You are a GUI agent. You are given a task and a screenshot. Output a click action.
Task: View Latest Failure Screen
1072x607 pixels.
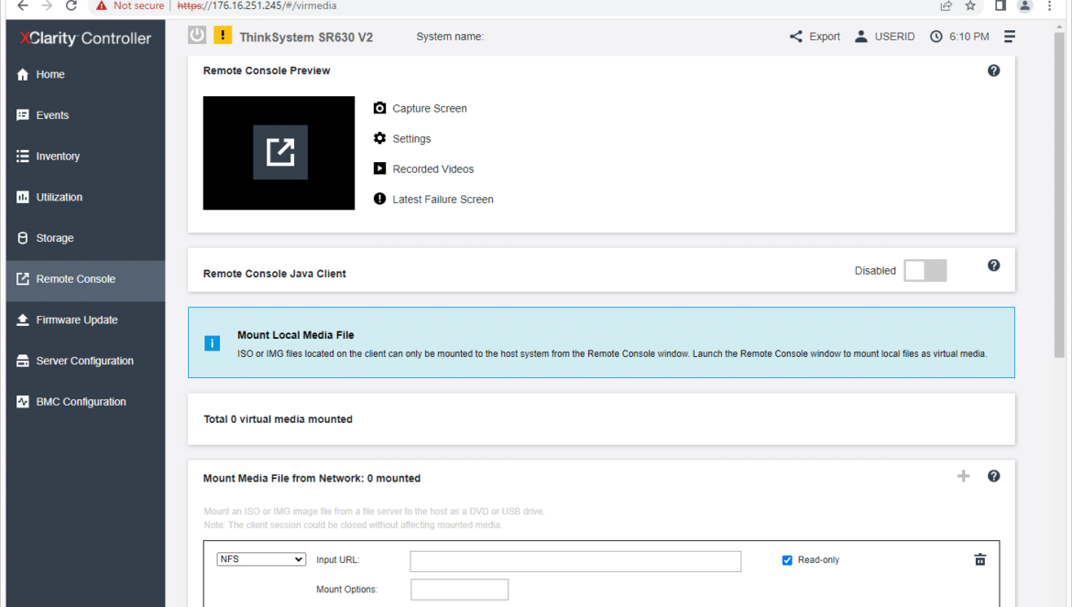pyautogui.click(x=433, y=200)
